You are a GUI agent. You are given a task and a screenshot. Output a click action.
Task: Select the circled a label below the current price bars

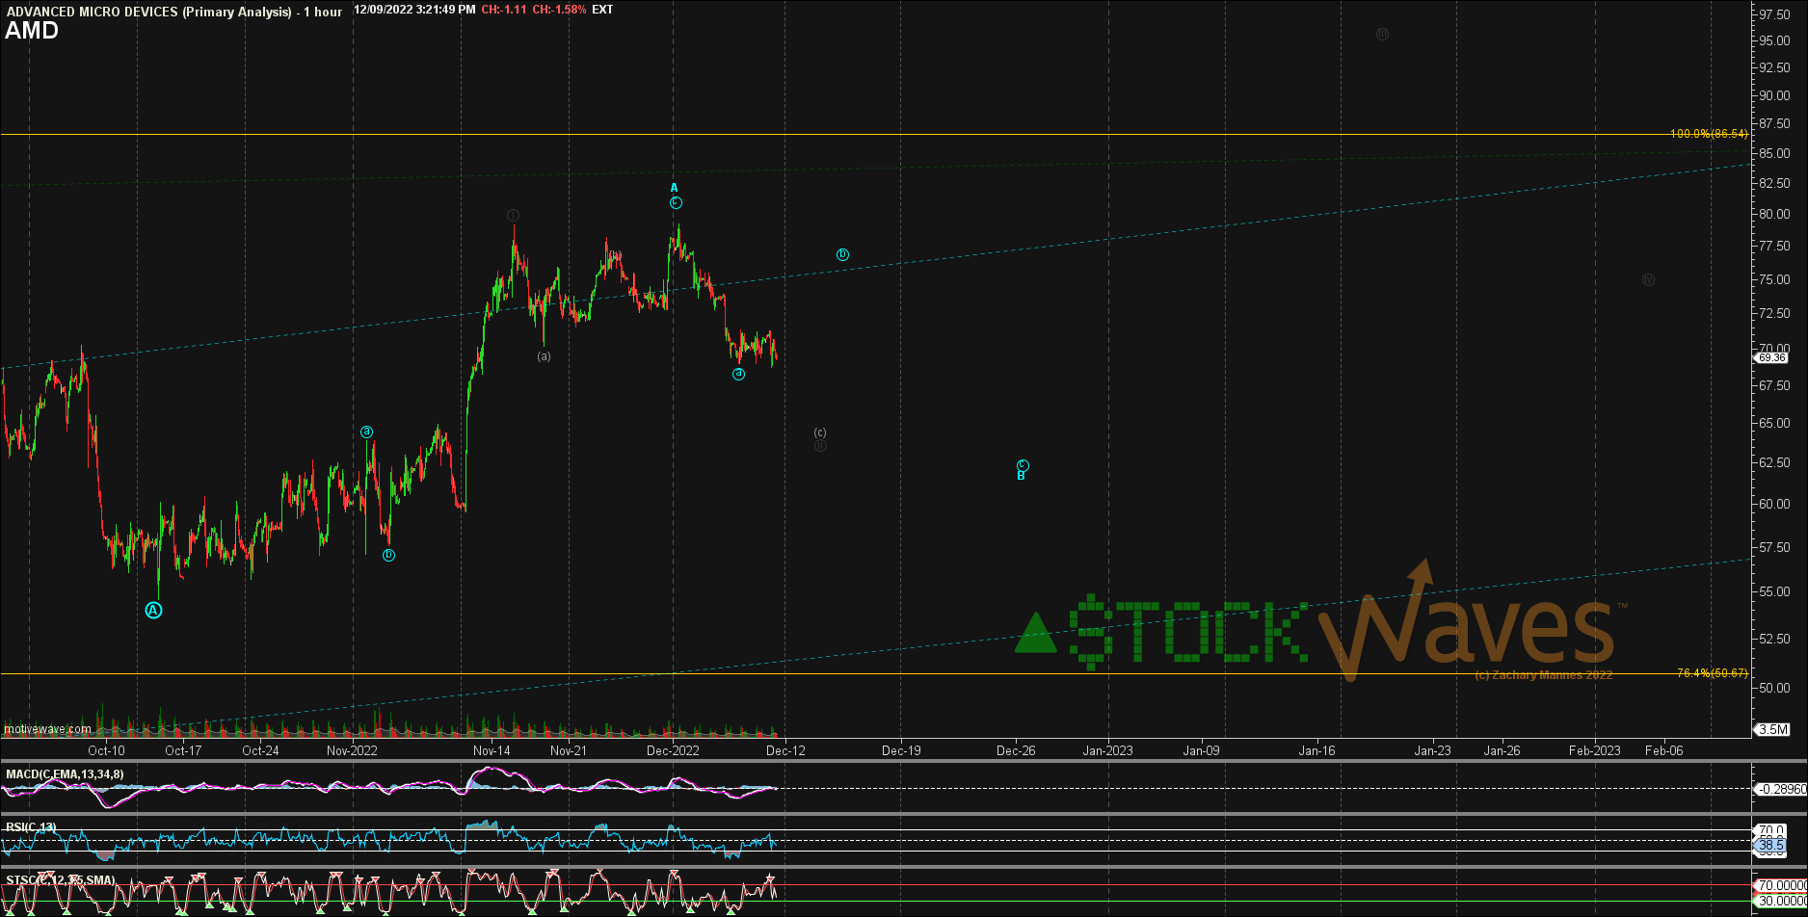tap(738, 374)
